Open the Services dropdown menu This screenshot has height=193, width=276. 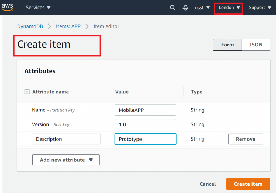coord(38,8)
